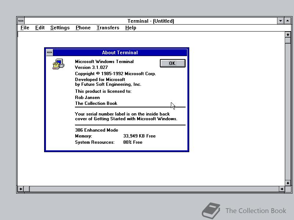Click "Your serial number label" line
Image resolution: width=294 pixels, height=220 pixels.
[x=122, y=114]
